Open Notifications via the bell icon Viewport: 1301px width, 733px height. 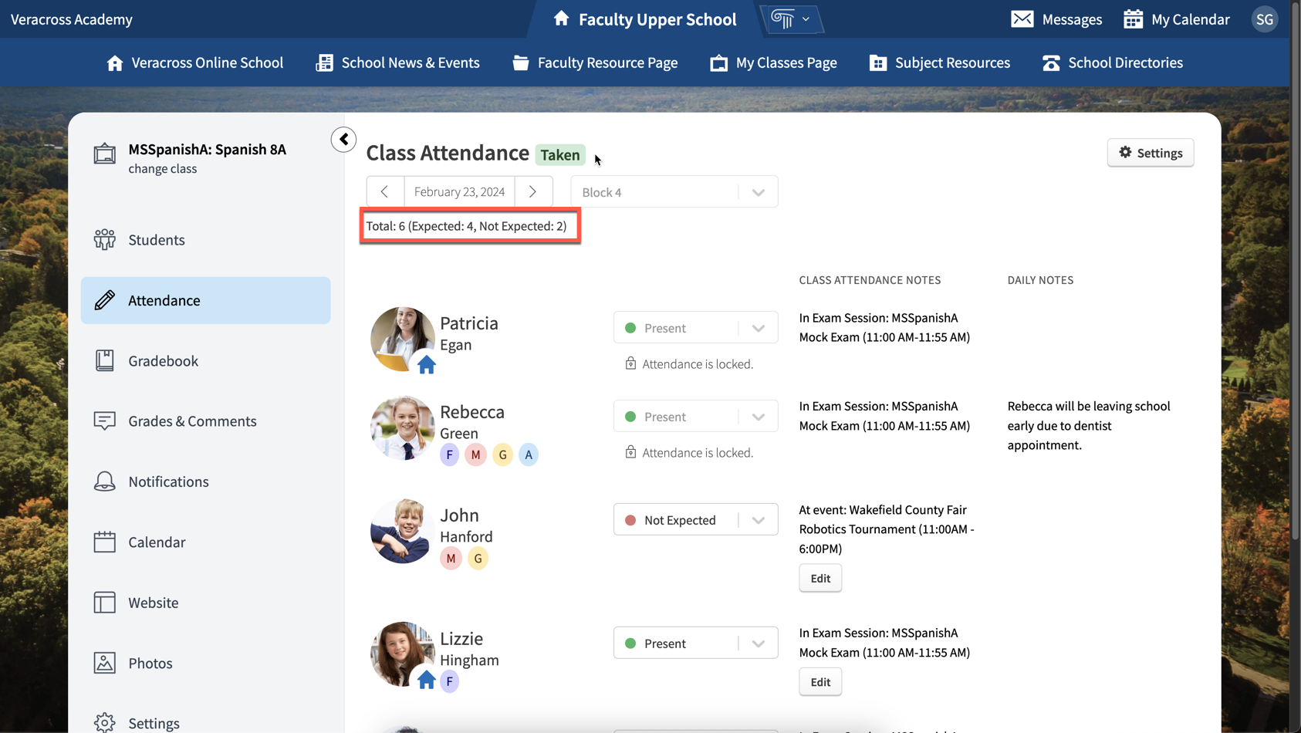tap(104, 481)
